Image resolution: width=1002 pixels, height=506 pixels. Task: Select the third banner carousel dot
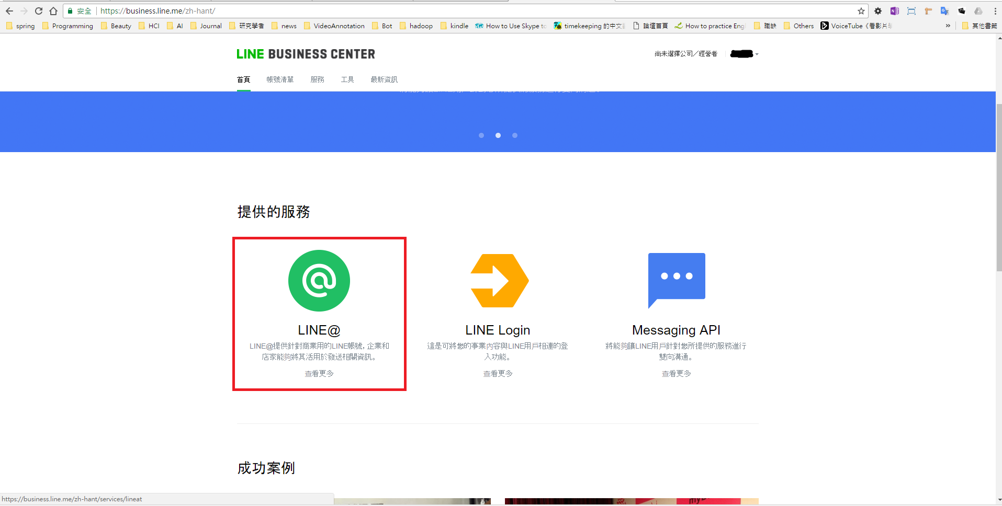[515, 135]
